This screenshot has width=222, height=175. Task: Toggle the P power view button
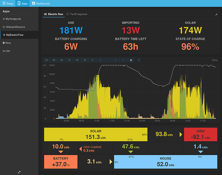point(139,60)
